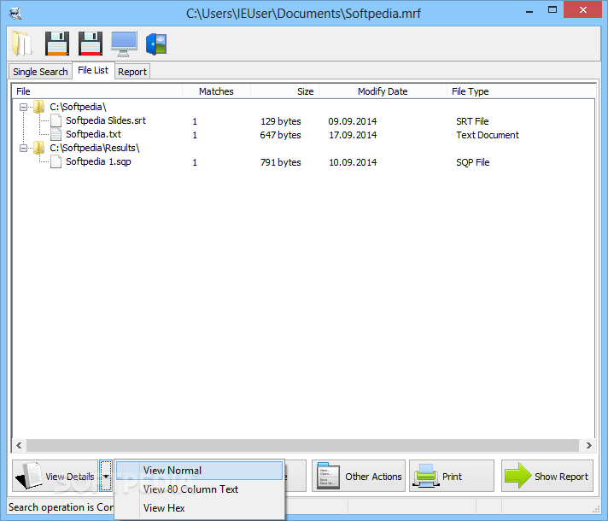
Task: Click the folder icon beside C:\Softpedia\
Action: [38, 107]
